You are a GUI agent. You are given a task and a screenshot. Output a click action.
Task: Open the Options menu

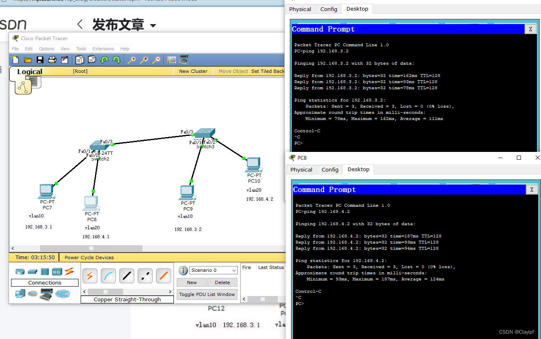click(47, 49)
